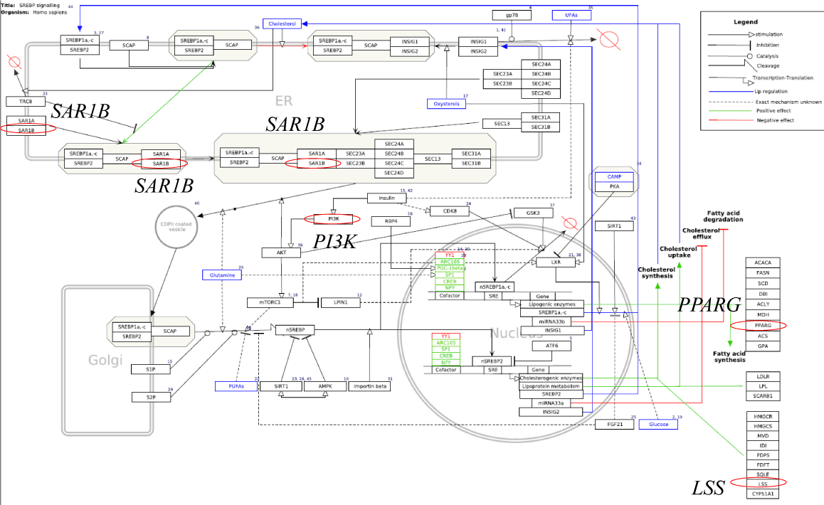Select the ATF6 node
This screenshot has height=505, width=824.
coord(552,346)
